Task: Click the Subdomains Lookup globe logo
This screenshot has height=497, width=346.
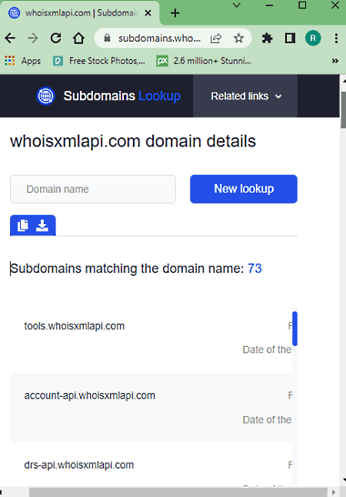Action: tap(46, 96)
